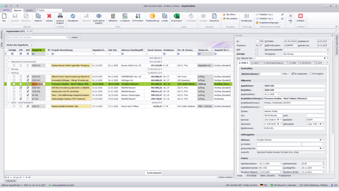The image size is (339, 191).
Task: Click the red Löschen icon
Action: [x=49, y=17]
